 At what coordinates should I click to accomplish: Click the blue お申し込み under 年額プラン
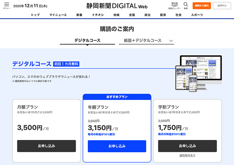click(117, 146)
